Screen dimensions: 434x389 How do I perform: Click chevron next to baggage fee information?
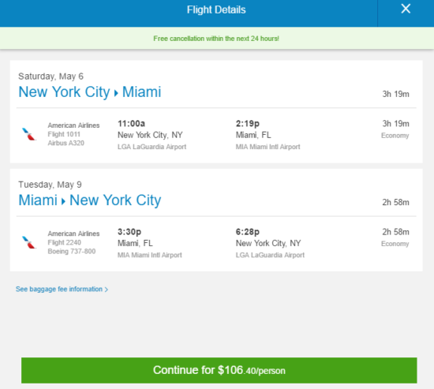coord(107,290)
